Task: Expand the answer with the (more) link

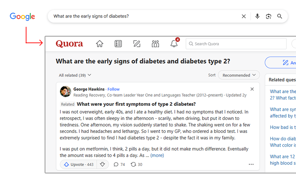Action: point(157,155)
